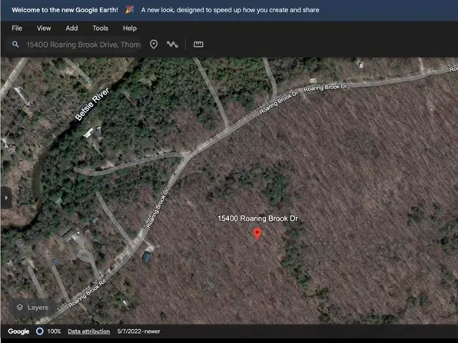Click the 15400 Roaring Brook Dr map label

pyautogui.click(x=257, y=218)
